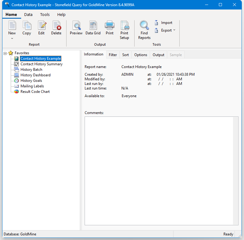Select the History Goals report
244x240 pixels.
[31, 81]
